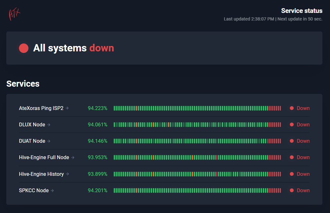The image size is (330, 213).
Task: Open the arrow icon next to DUAT Node
Action: [49, 141]
